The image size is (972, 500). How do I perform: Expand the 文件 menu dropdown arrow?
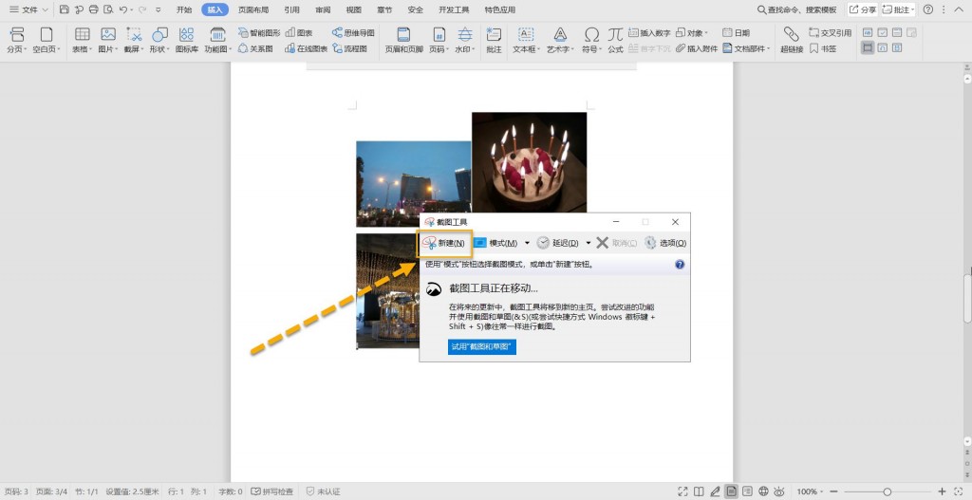(x=45, y=9)
